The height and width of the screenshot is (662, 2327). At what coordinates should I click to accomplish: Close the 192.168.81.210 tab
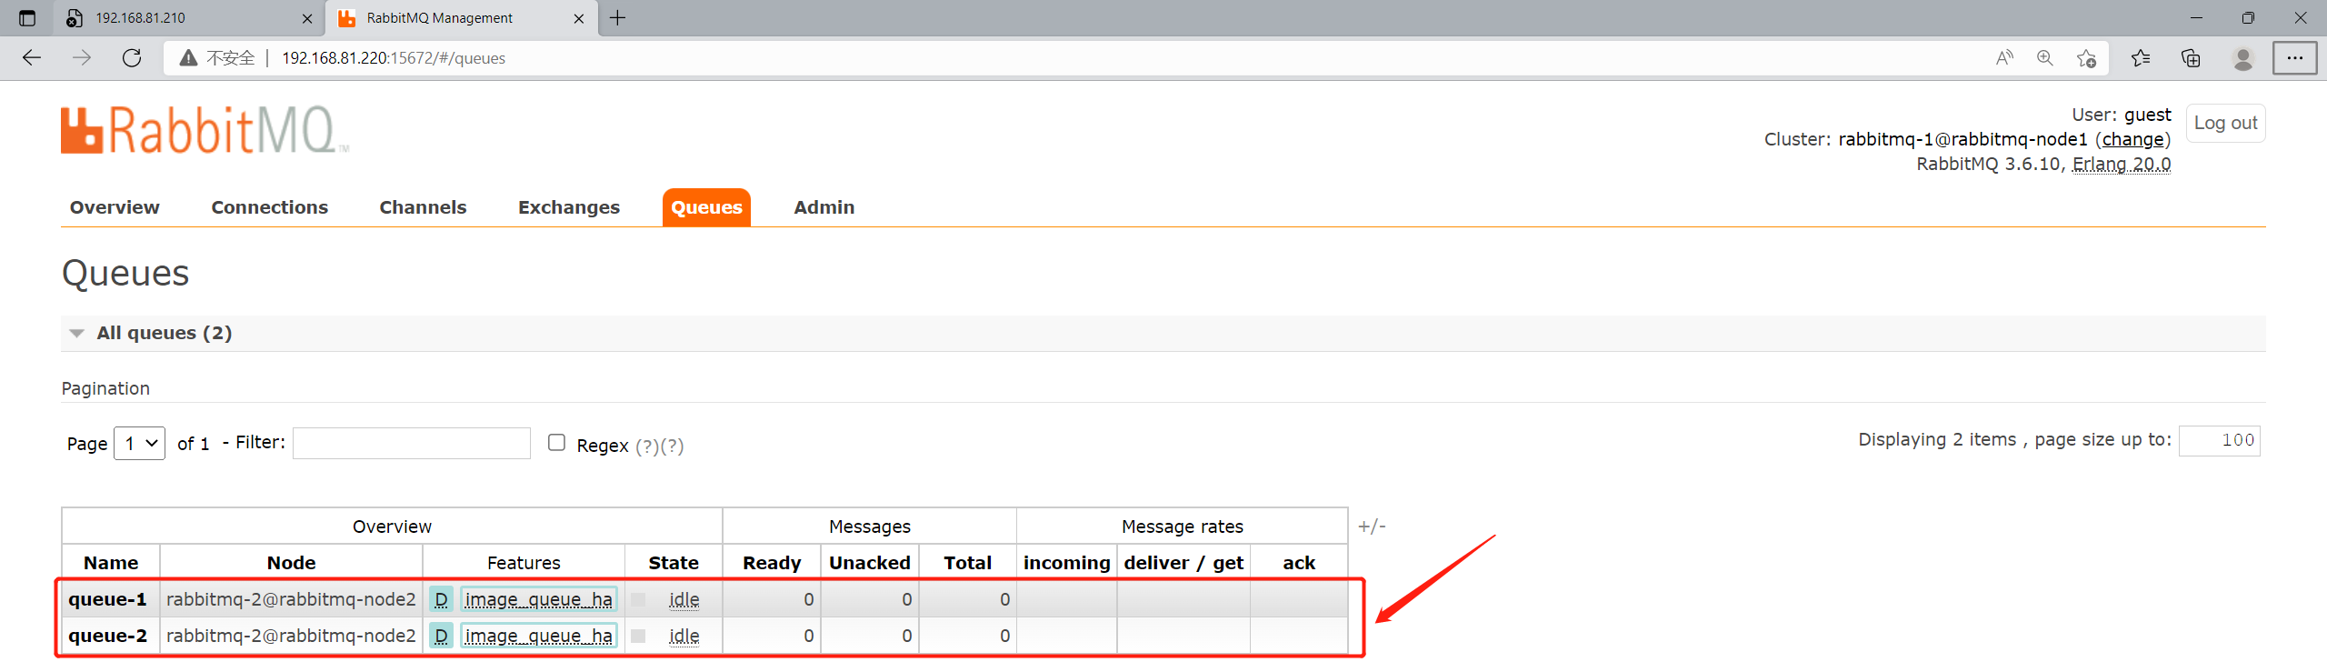pyautogui.click(x=307, y=18)
